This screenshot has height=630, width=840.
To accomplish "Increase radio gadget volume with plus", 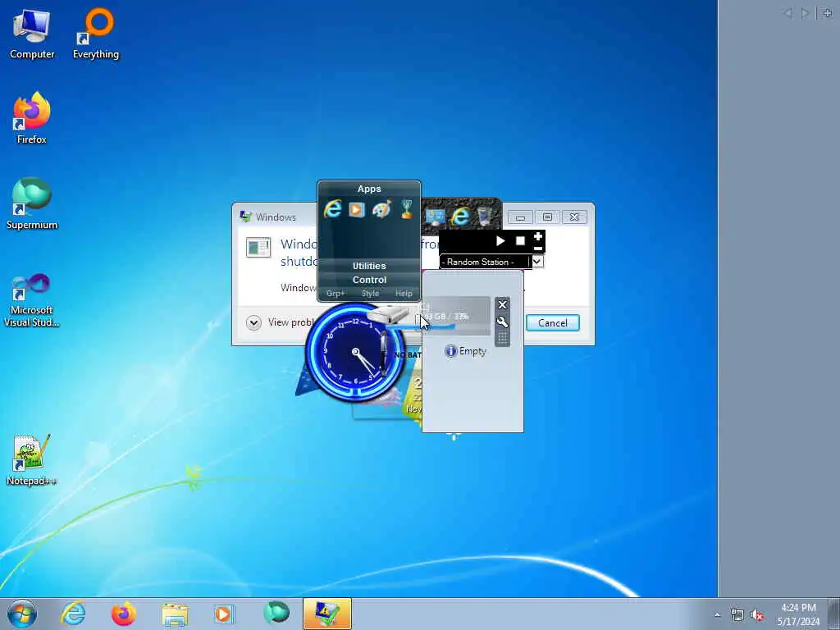I will click(538, 236).
